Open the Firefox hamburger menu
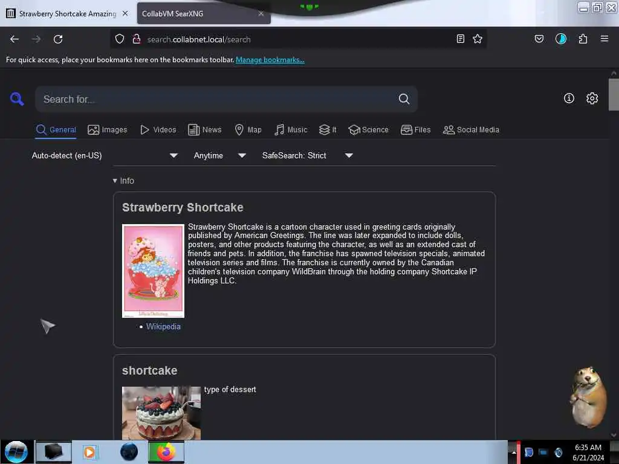 point(604,39)
